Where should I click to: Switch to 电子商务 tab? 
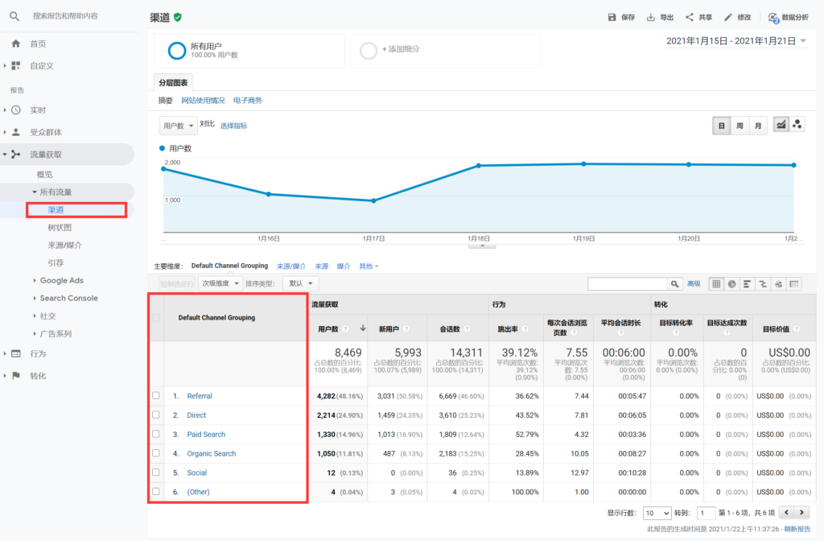[248, 101]
